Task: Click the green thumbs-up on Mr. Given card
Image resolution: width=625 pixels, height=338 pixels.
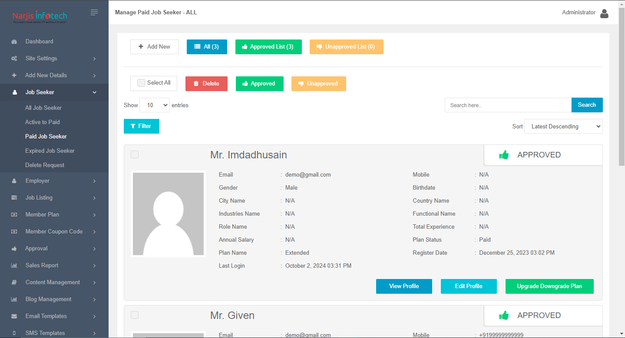Action: (x=504, y=315)
